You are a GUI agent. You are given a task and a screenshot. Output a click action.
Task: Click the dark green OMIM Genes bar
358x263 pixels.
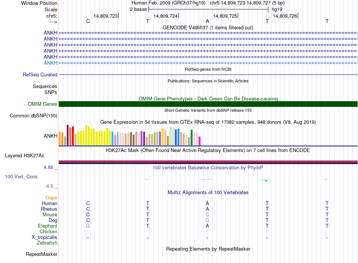click(208, 104)
